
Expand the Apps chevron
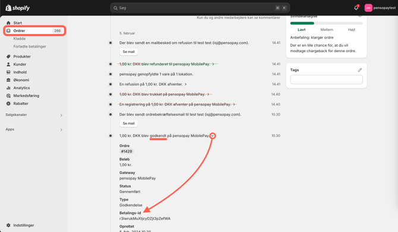tap(61, 129)
